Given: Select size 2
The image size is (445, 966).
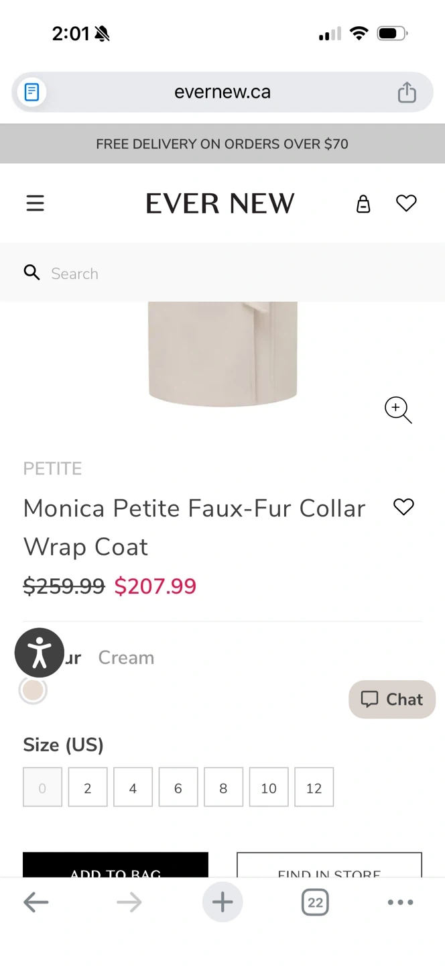Looking at the screenshot, I should (88, 788).
